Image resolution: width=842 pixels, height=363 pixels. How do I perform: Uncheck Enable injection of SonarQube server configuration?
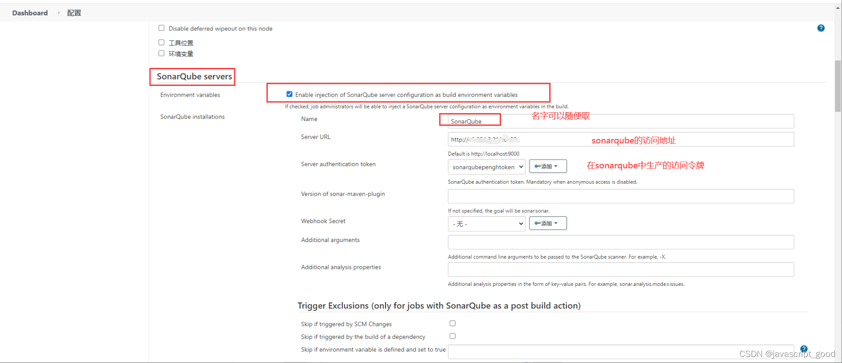point(290,94)
